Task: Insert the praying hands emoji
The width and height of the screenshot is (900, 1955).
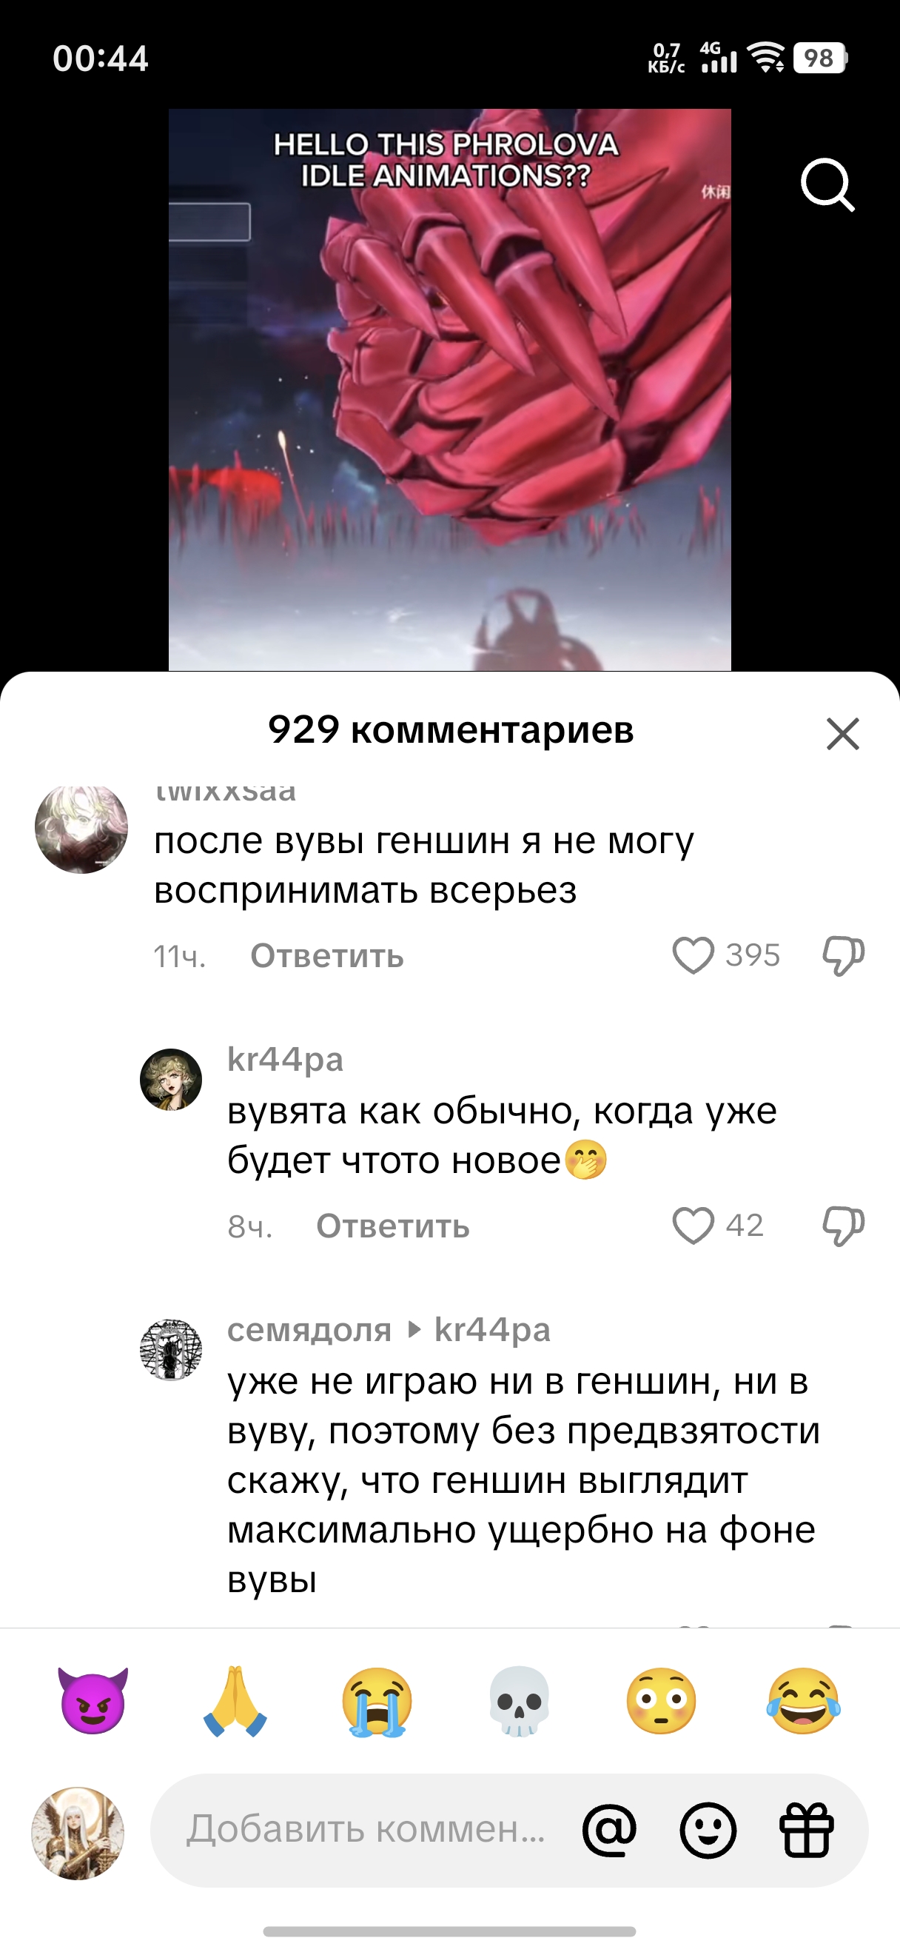Action: pos(235,1701)
